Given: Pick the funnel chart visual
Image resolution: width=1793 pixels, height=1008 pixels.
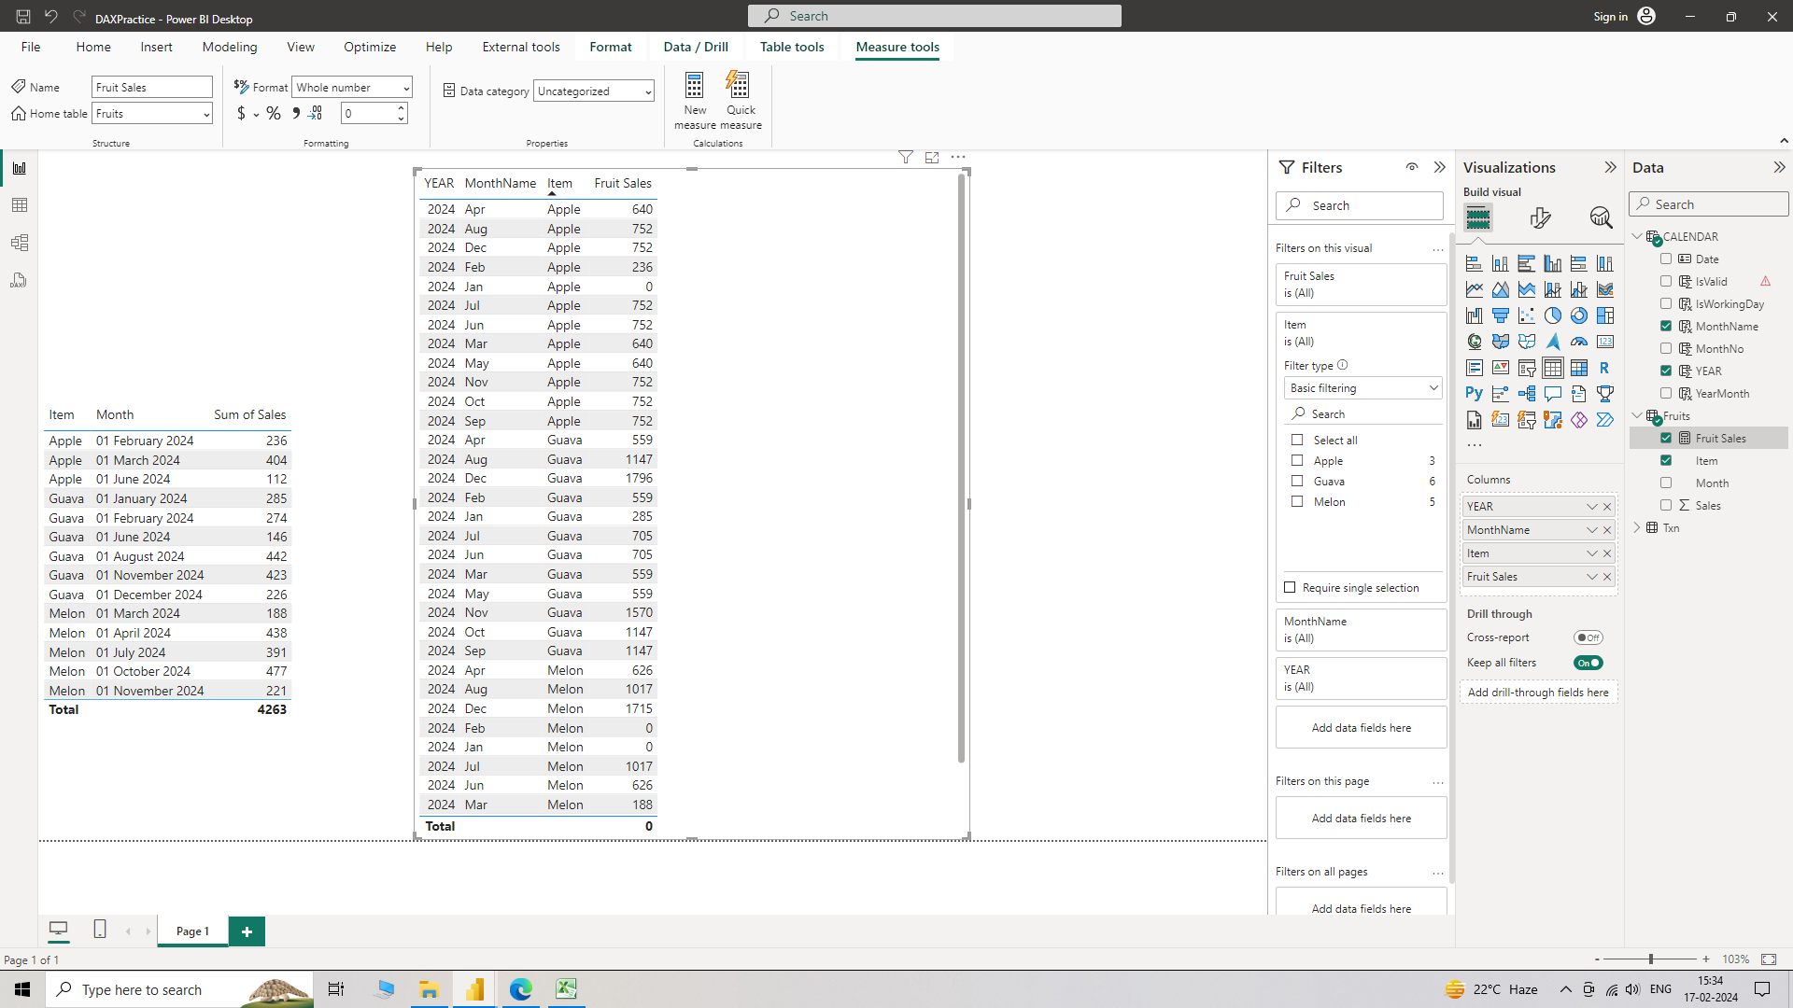Looking at the screenshot, I should (x=1500, y=315).
